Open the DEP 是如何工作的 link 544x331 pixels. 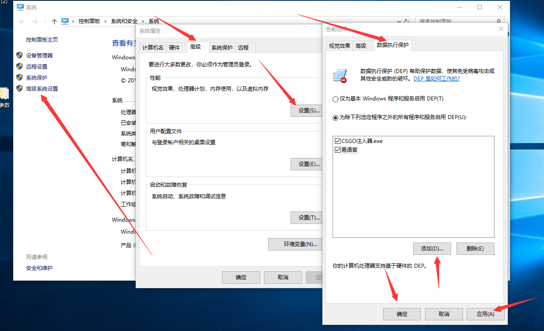click(437, 79)
